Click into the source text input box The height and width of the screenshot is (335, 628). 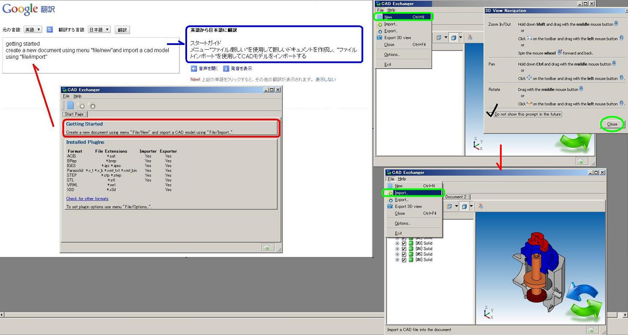[91, 55]
